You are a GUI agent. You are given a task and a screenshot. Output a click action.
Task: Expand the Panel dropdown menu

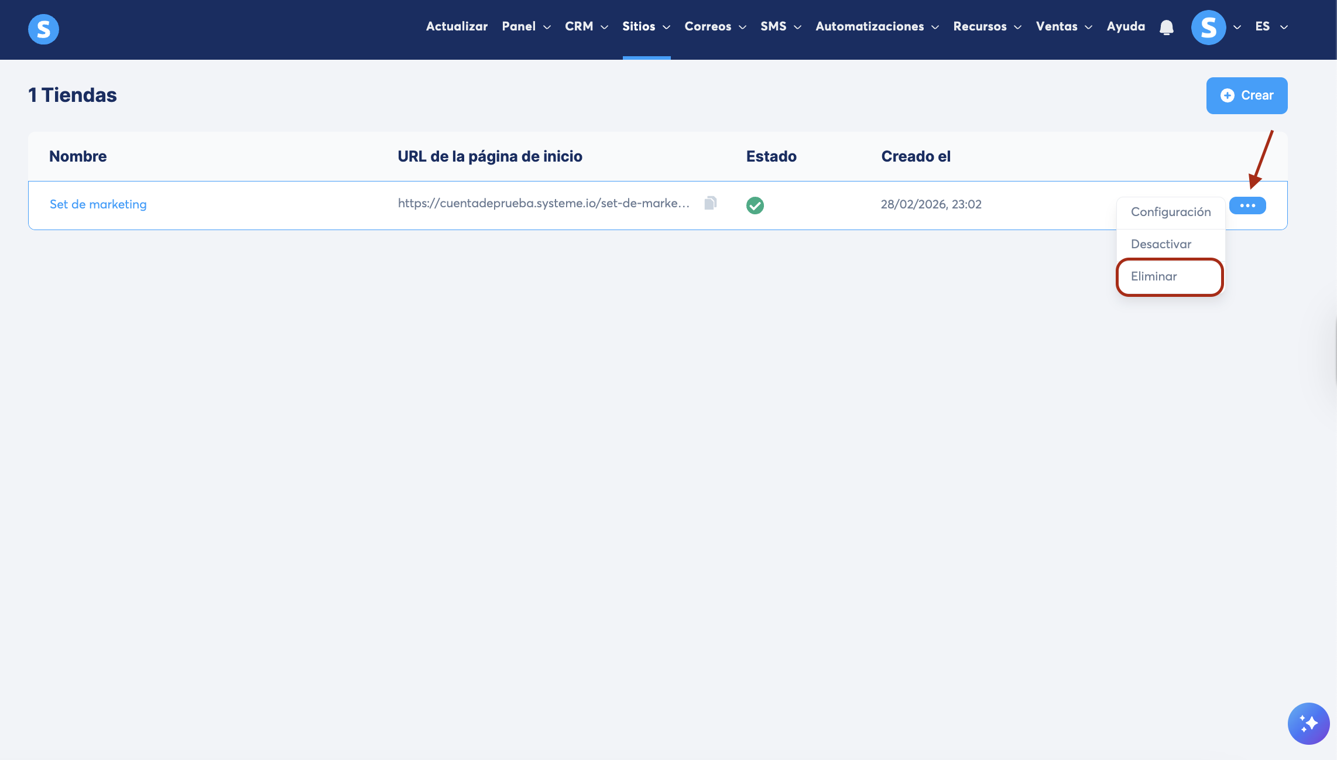click(526, 26)
